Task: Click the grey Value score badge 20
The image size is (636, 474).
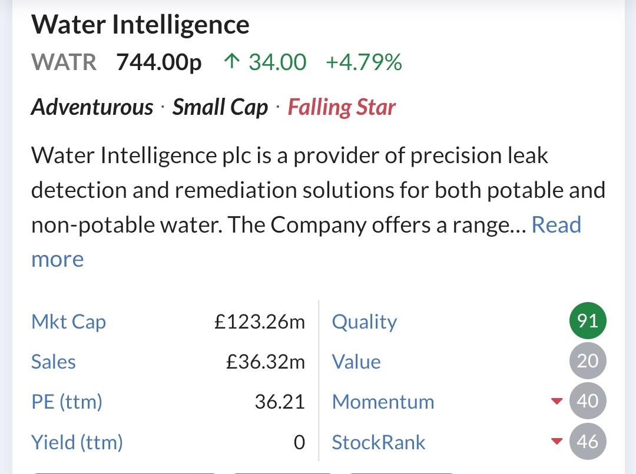Action: click(x=588, y=361)
